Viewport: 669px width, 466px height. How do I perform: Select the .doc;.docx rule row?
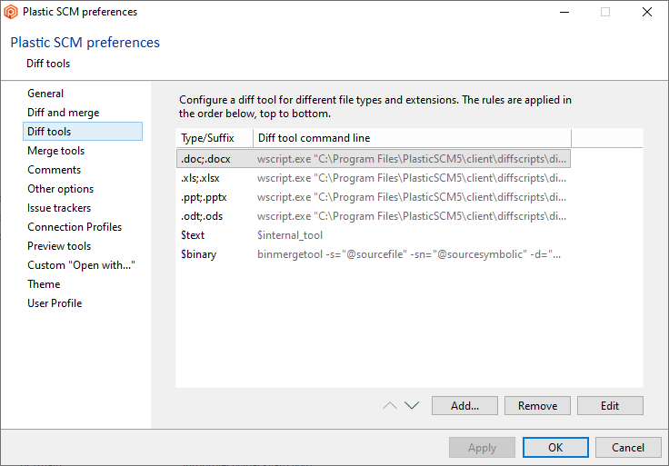[x=374, y=159]
